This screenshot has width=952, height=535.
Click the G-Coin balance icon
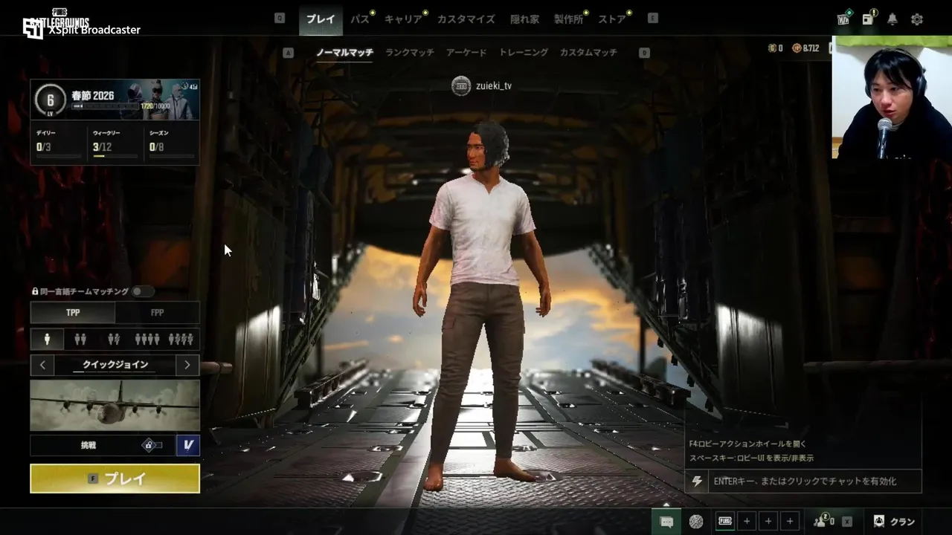[x=771, y=48]
